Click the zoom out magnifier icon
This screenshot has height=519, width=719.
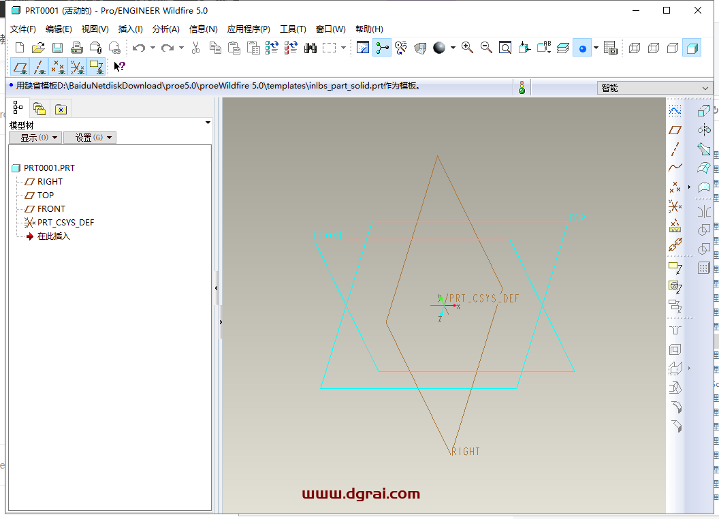pyautogui.click(x=486, y=48)
